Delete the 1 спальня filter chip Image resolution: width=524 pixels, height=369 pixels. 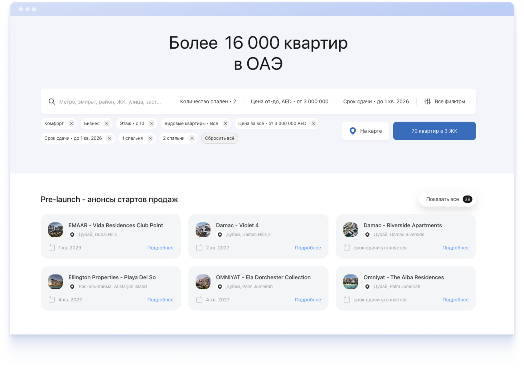coord(150,138)
